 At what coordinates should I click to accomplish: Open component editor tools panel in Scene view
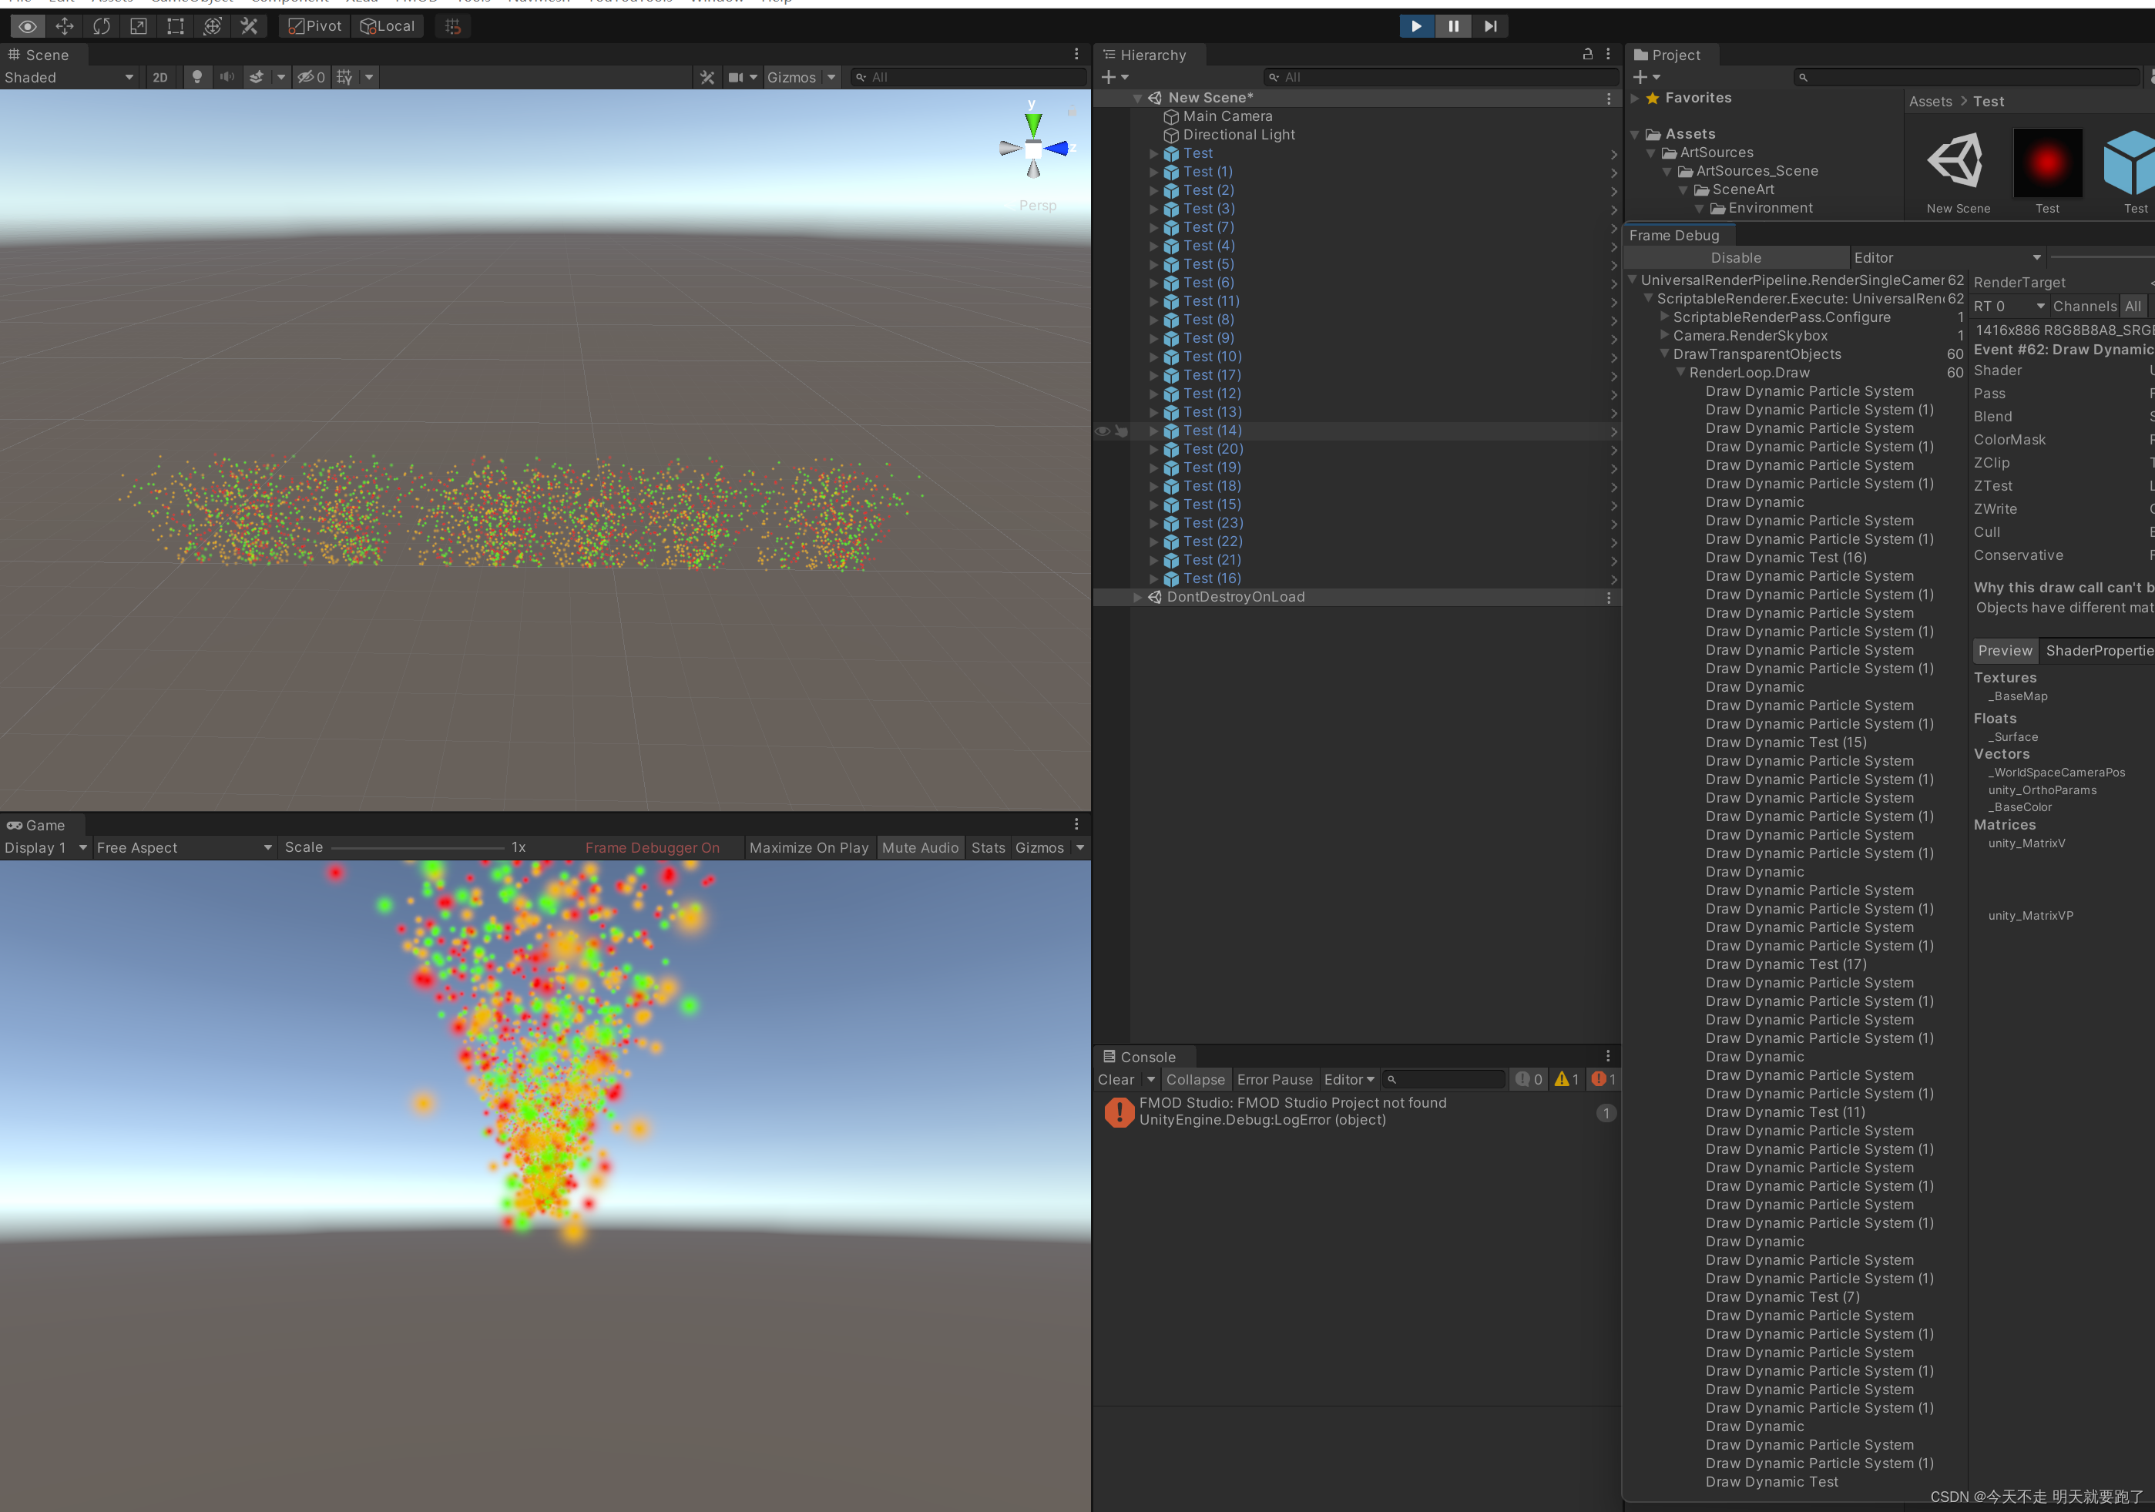coord(707,77)
